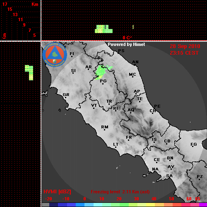Image resolution: width=207 pixels, height=207 pixels.
Task: Click the '50' dBZ scale value
Action: pos(171,199)
